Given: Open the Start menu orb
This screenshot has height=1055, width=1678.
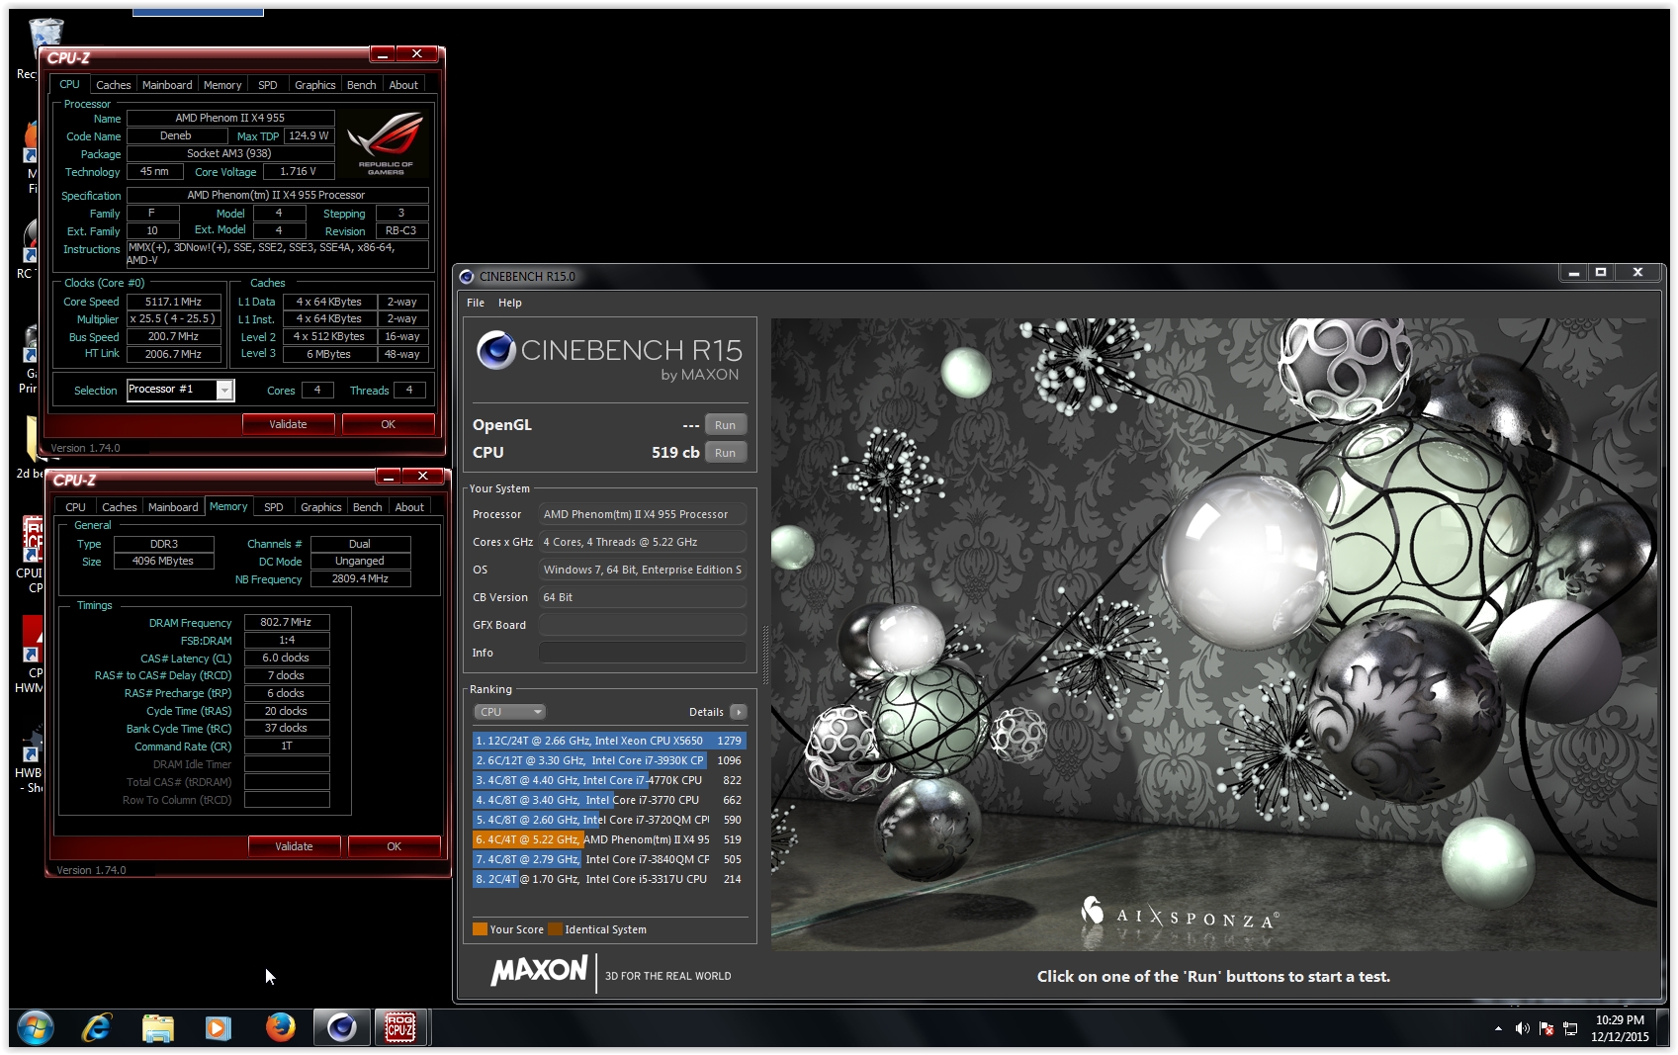Looking at the screenshot, I should coord(35,1028).
